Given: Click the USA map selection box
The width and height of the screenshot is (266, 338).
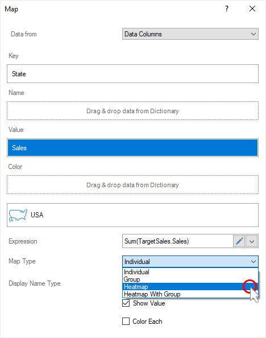Looking at the screenshot, I should click(132, 215).
